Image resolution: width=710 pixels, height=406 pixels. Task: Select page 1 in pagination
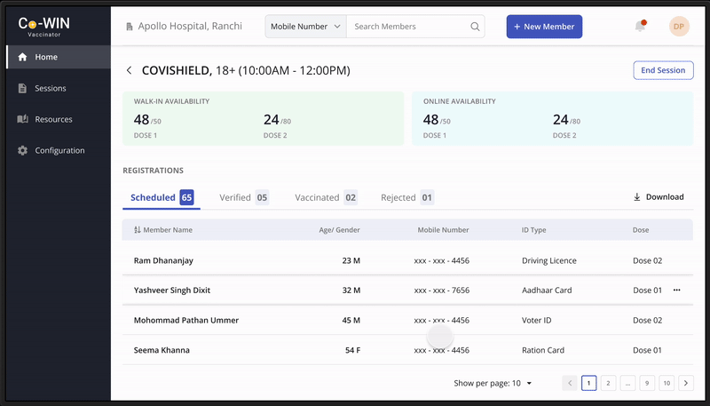(x=588, y=383)
